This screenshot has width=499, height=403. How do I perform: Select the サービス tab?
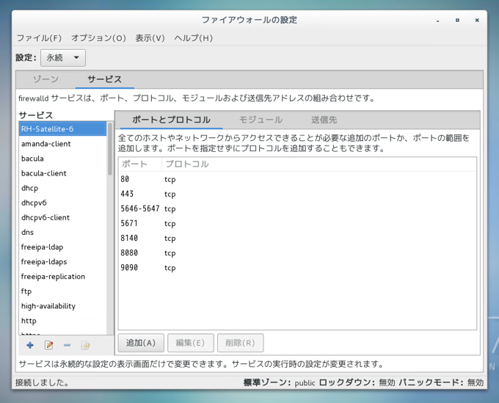pyautogui.click(x=105, y=79)
